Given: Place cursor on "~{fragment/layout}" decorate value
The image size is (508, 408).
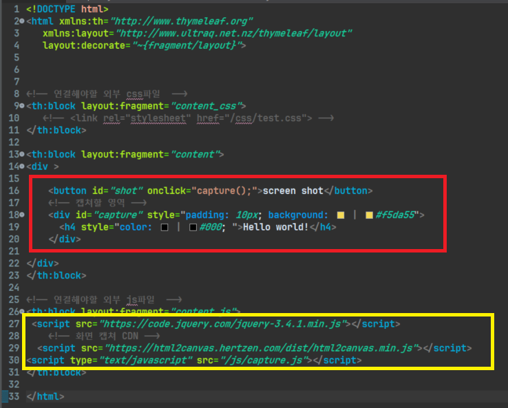Looking at the screenshot, I should pyautogui.click(x=187, y=45).
